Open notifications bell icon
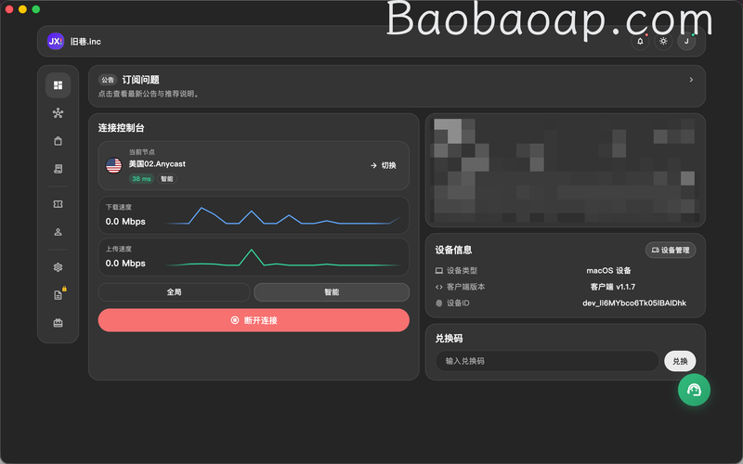The width and height of the screenshot is (743, 464). [640, 41]
